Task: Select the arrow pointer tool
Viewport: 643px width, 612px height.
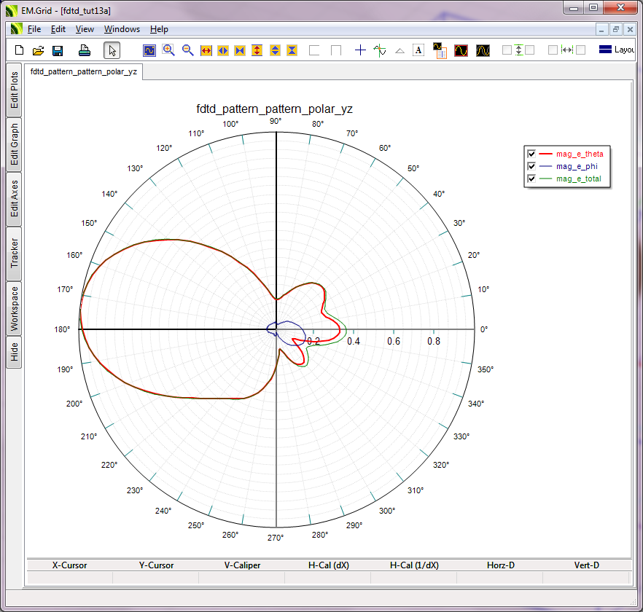Action: 112,50
